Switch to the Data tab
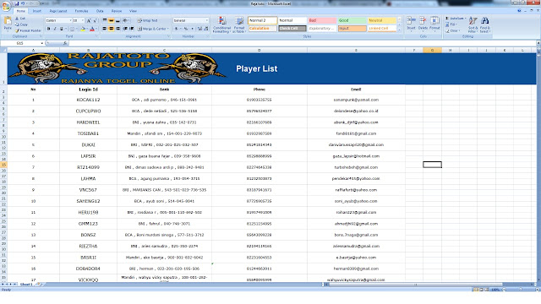Screen dimensions: 541x304 pyautogui.click(x=100, y=11)
